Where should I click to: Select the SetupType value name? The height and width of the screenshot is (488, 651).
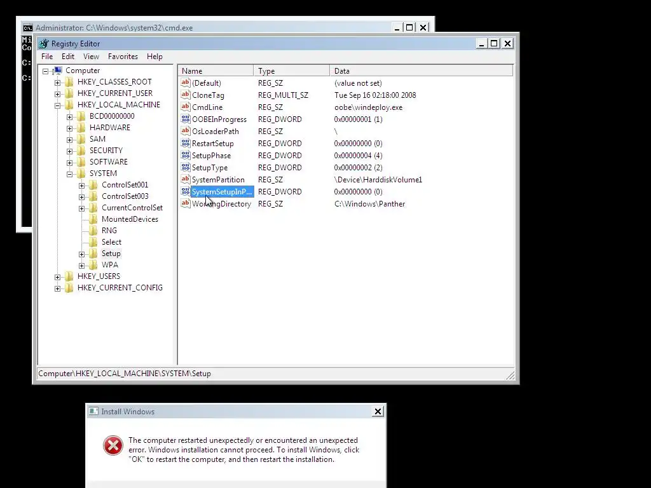(x=210, y=167)
